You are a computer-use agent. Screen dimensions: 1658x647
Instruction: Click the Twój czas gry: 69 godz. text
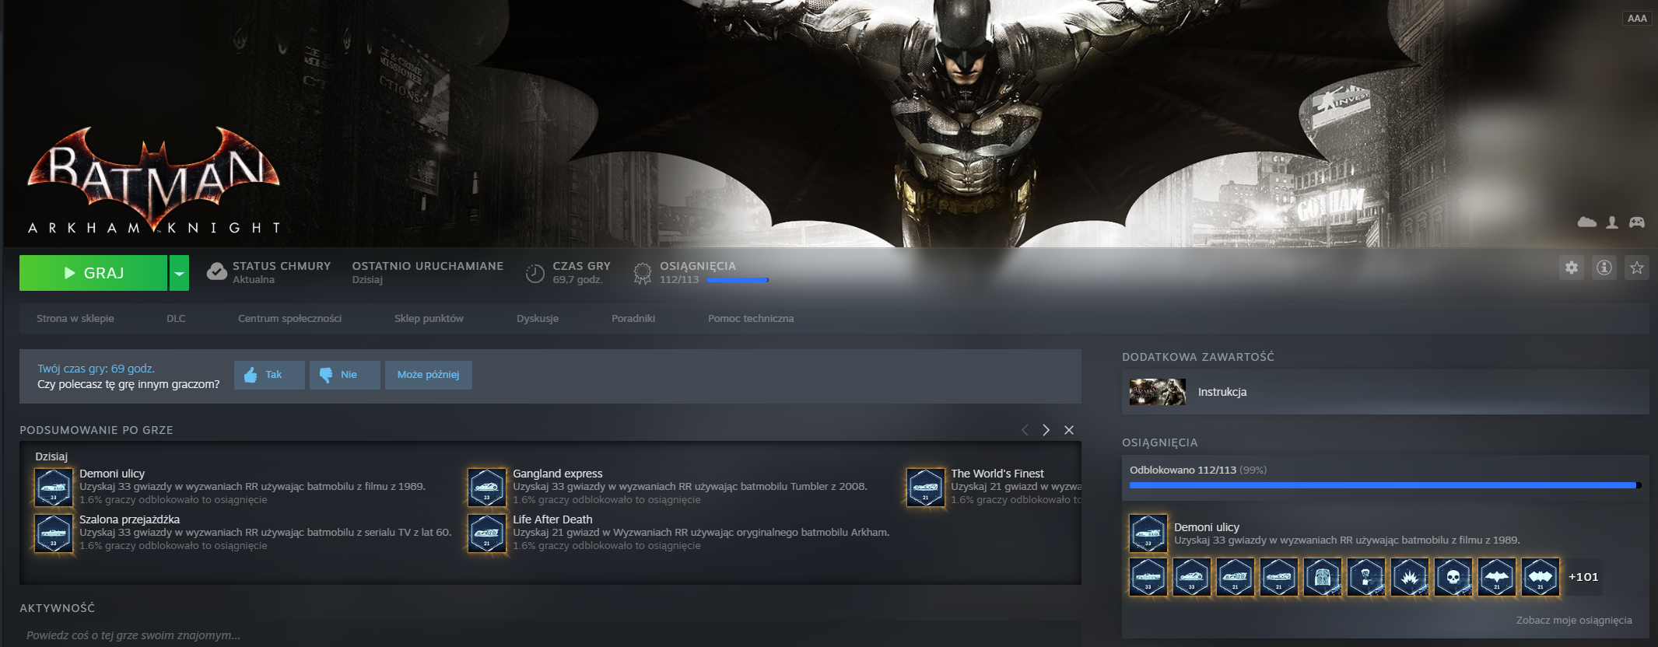(96, 369)
